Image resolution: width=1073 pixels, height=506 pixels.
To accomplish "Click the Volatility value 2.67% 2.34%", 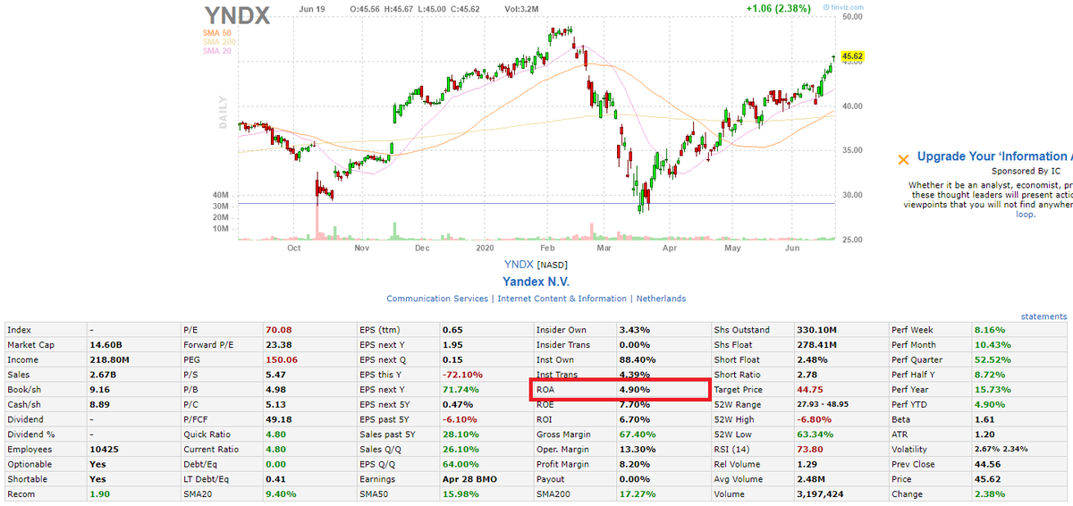I will (1001, 450).
